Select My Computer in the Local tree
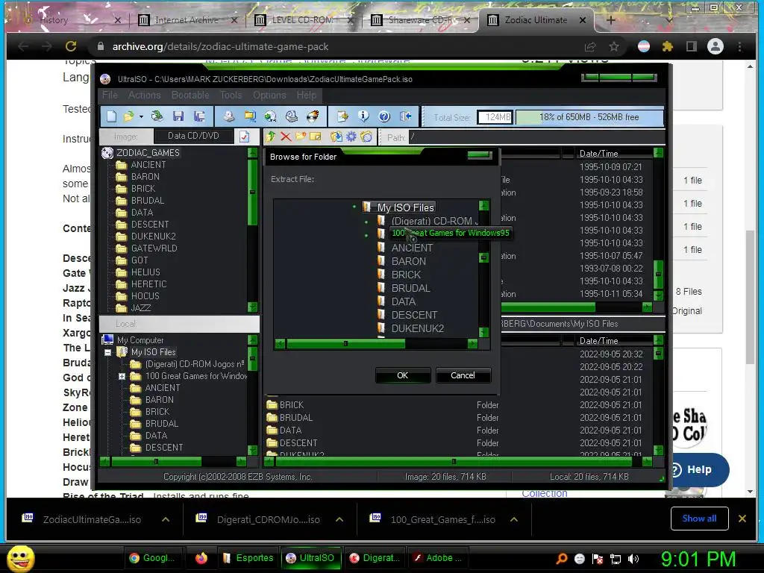This screenshot has width=764, height=573. click(140, 340)
